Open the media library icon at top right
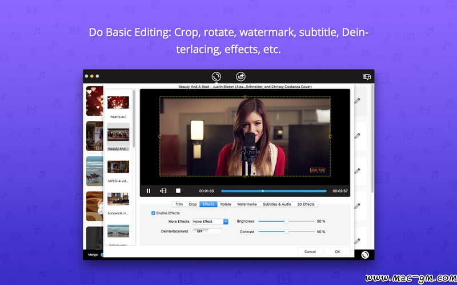 [x=367, y=77]
